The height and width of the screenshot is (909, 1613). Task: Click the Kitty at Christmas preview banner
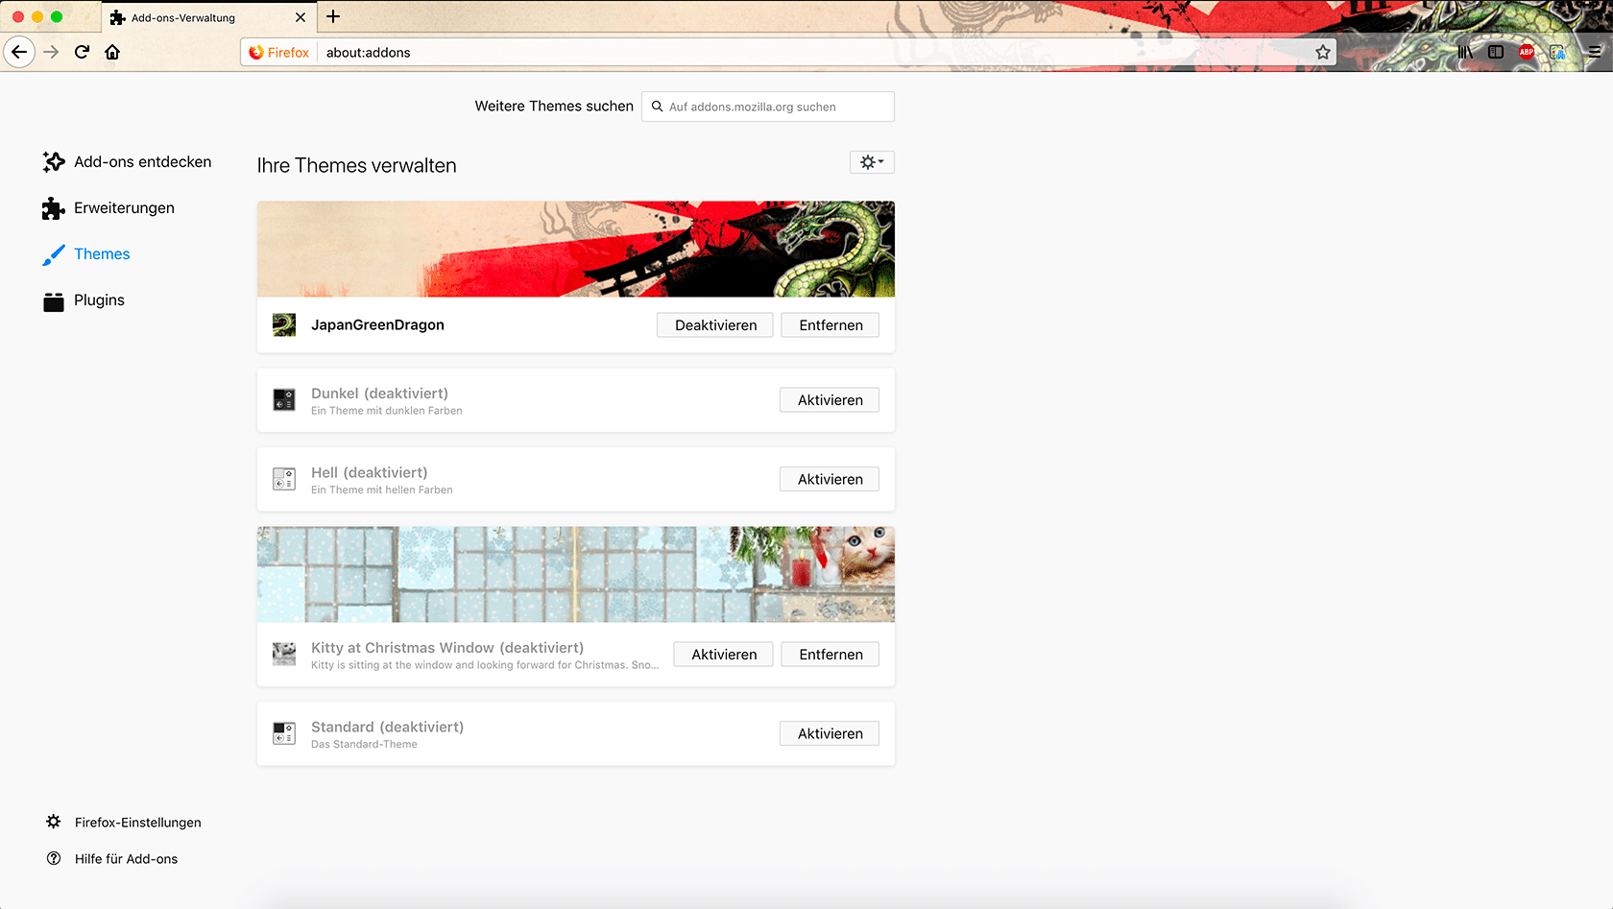[576, 574]
